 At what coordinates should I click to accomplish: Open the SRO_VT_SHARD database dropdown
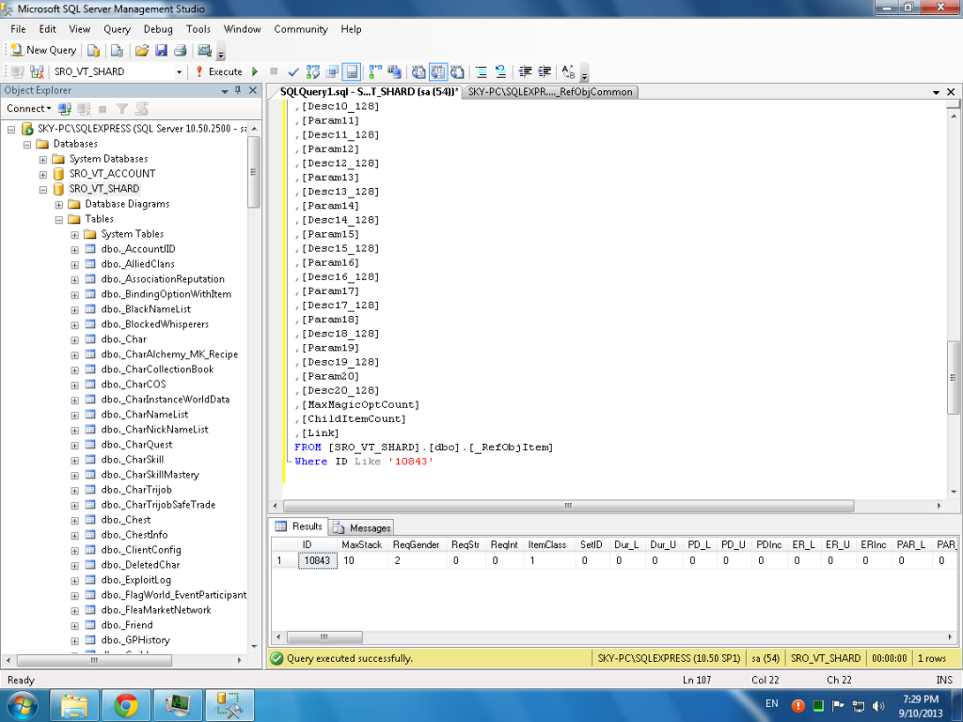pos(179,71)
